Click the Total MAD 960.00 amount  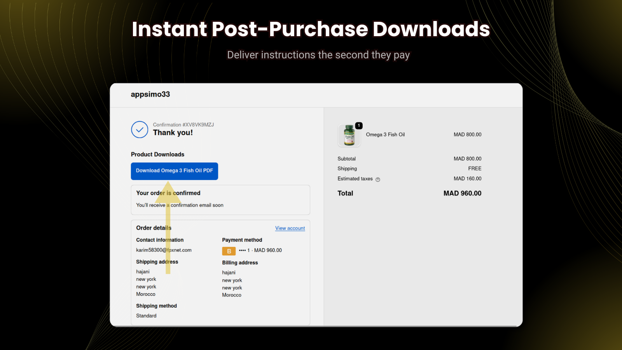(462, 193)
